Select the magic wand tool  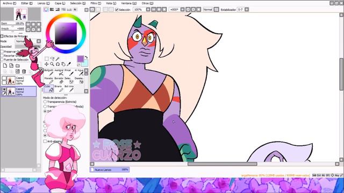tap(58, 58)
